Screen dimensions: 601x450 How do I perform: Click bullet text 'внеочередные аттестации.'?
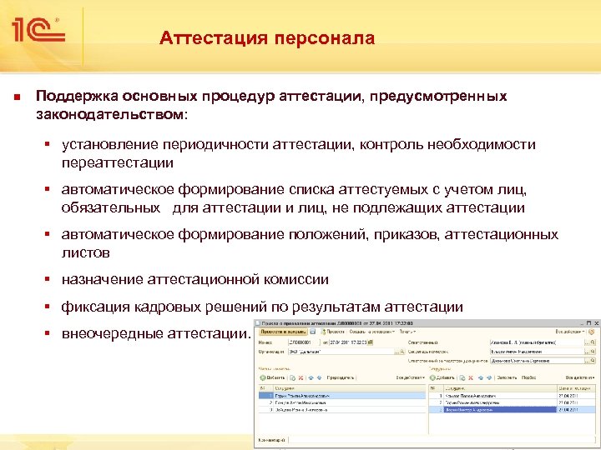(155, 333)
